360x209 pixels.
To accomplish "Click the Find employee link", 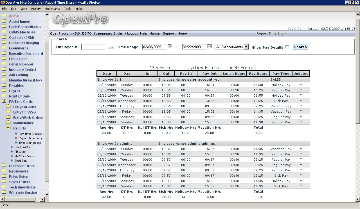I will click(x=111, y=47).
